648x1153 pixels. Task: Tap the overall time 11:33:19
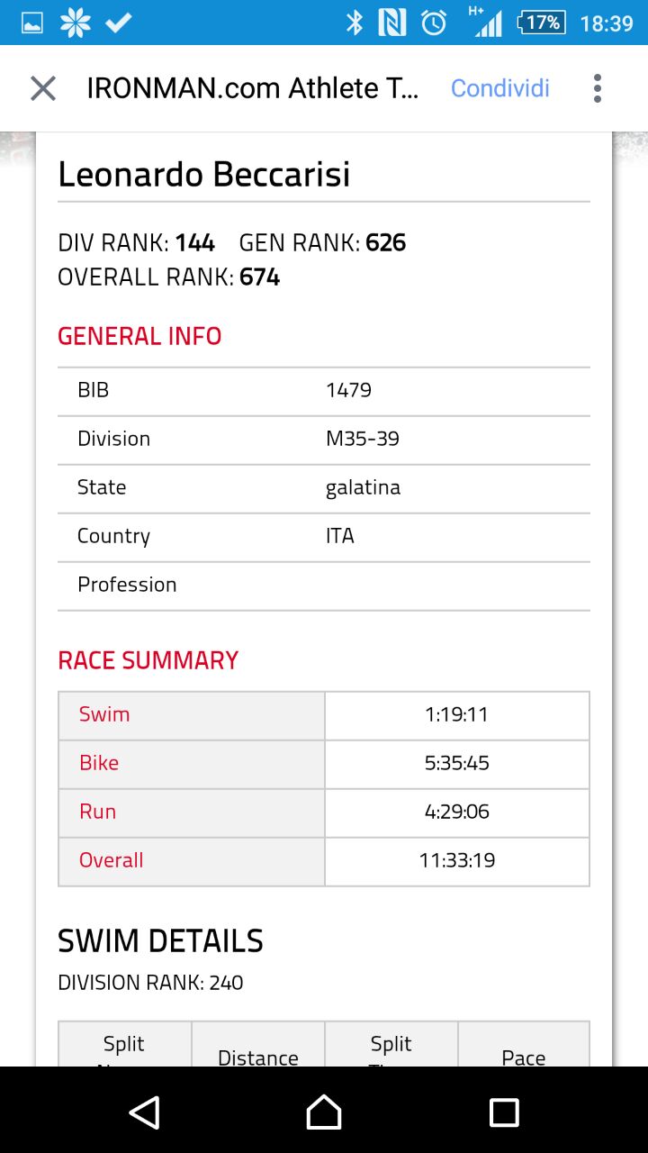tap(457, 861)
